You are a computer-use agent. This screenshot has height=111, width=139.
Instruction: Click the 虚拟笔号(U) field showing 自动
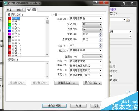91,40
